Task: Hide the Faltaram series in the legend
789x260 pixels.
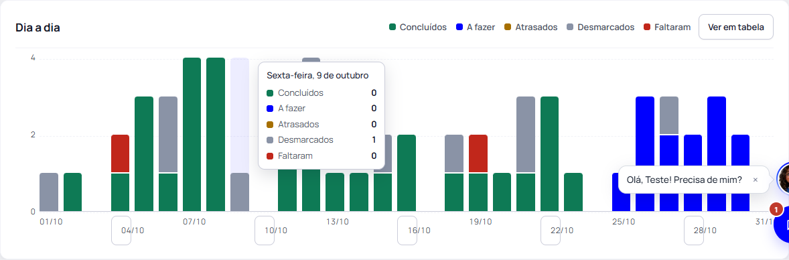Action: pos(666,27)
